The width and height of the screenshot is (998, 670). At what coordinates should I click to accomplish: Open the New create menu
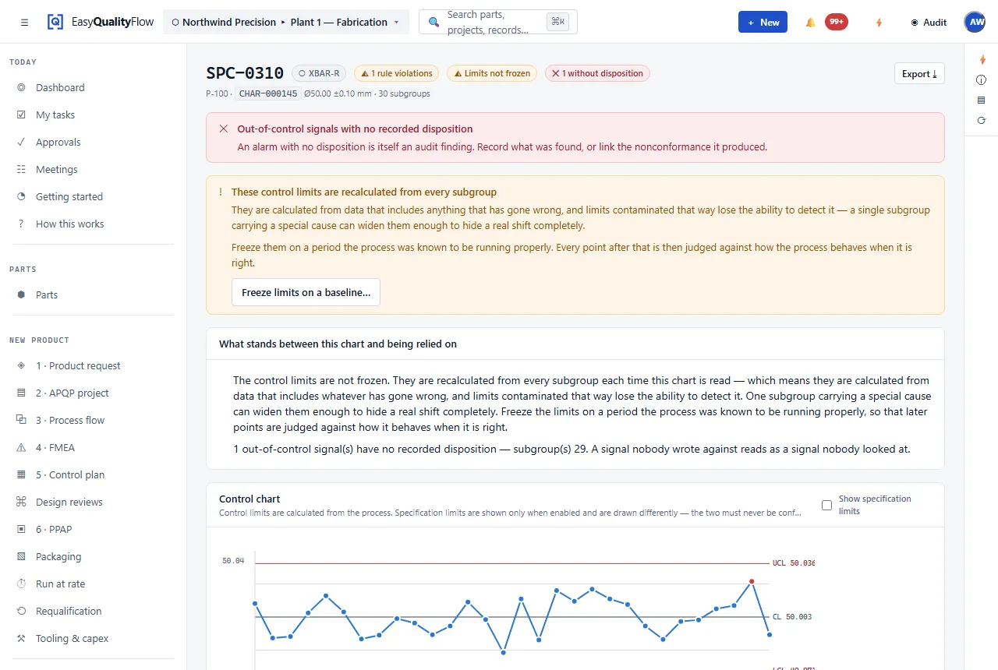(x=763, y=22)
